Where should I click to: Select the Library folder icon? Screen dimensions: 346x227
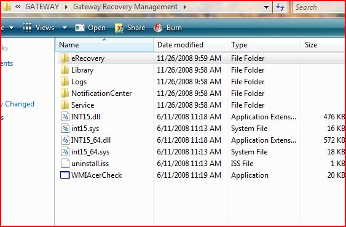(x=65, y=70)
